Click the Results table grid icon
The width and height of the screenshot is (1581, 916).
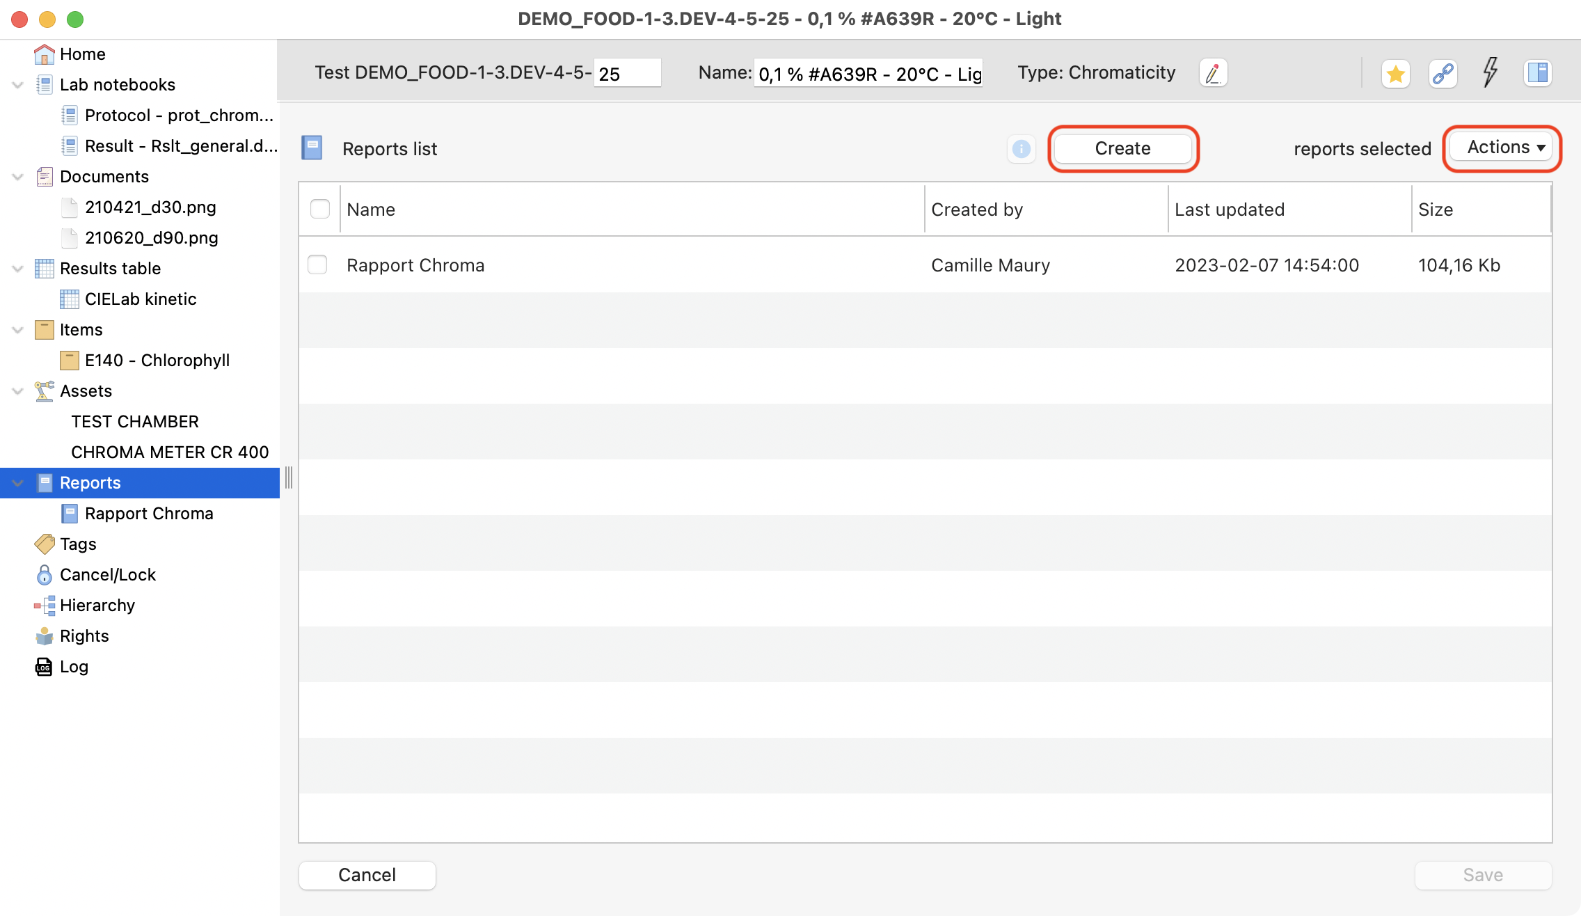pyautogui.click(x=44, y=269)
